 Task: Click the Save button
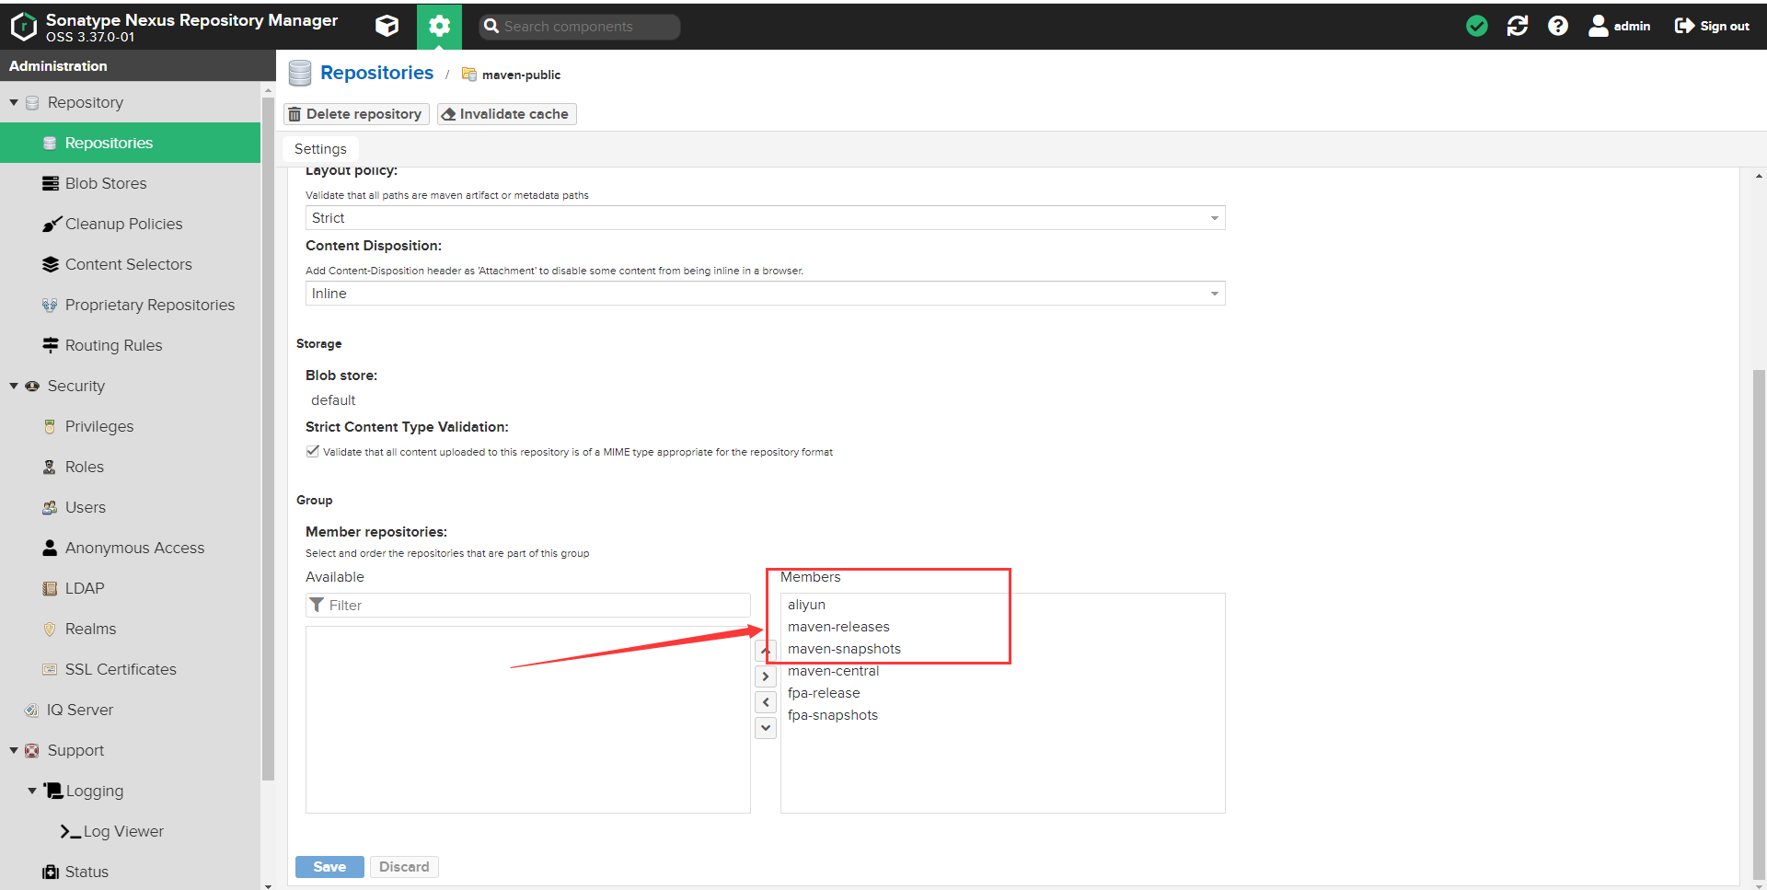click(x=329, y=867)
